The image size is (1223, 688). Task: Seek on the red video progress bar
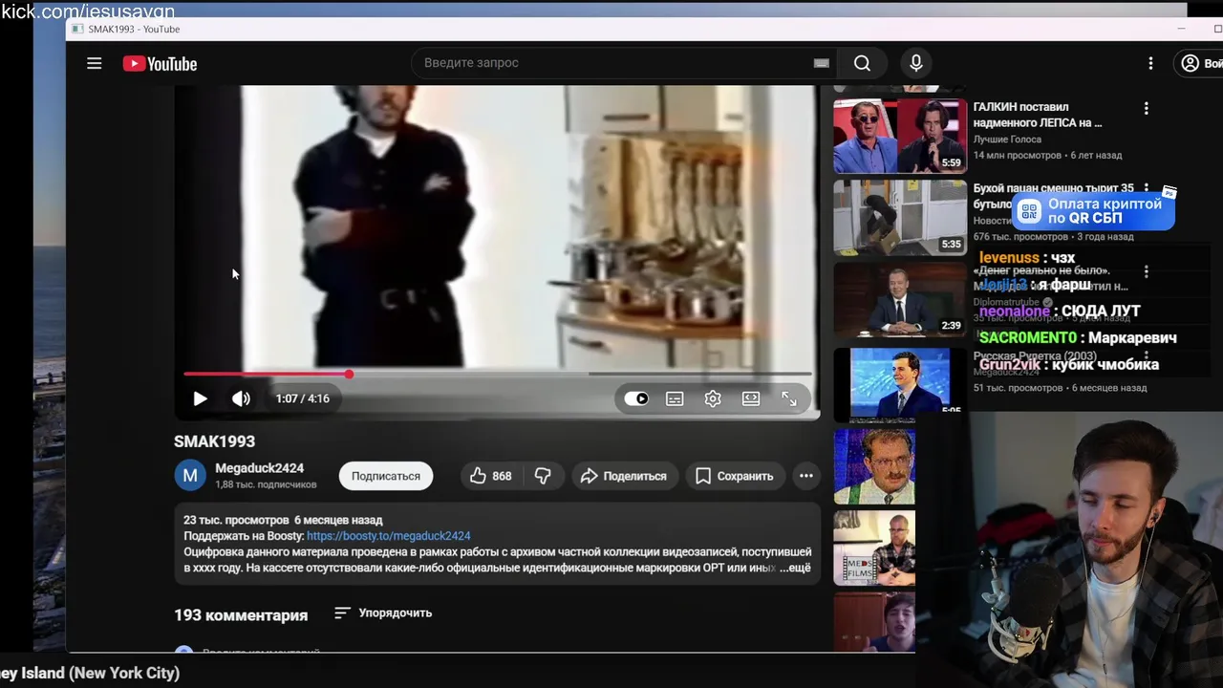(x=498, y=374)
